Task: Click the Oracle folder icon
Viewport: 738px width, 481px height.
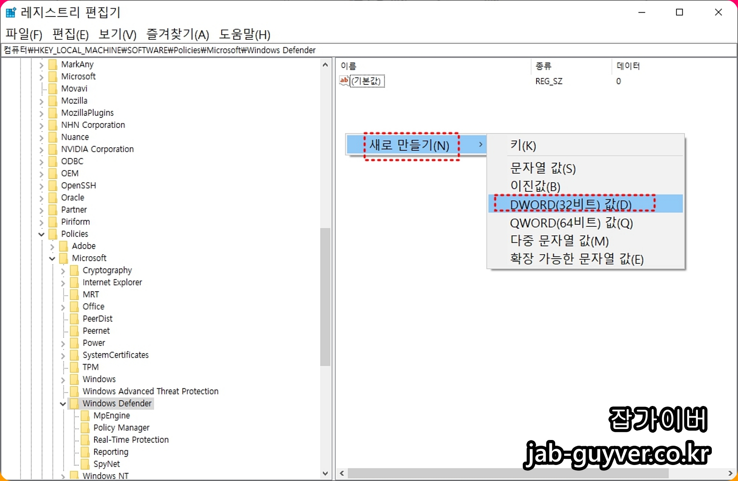Action: point(53,198)
